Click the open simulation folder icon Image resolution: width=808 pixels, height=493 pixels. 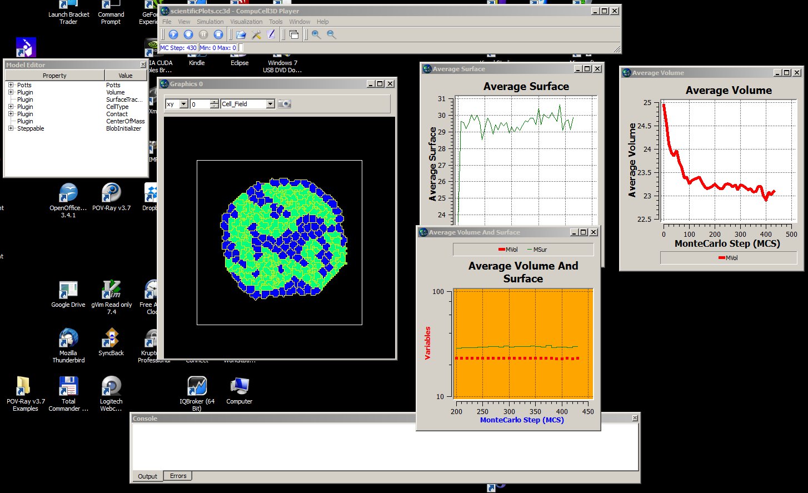click(x=241, y=34)
